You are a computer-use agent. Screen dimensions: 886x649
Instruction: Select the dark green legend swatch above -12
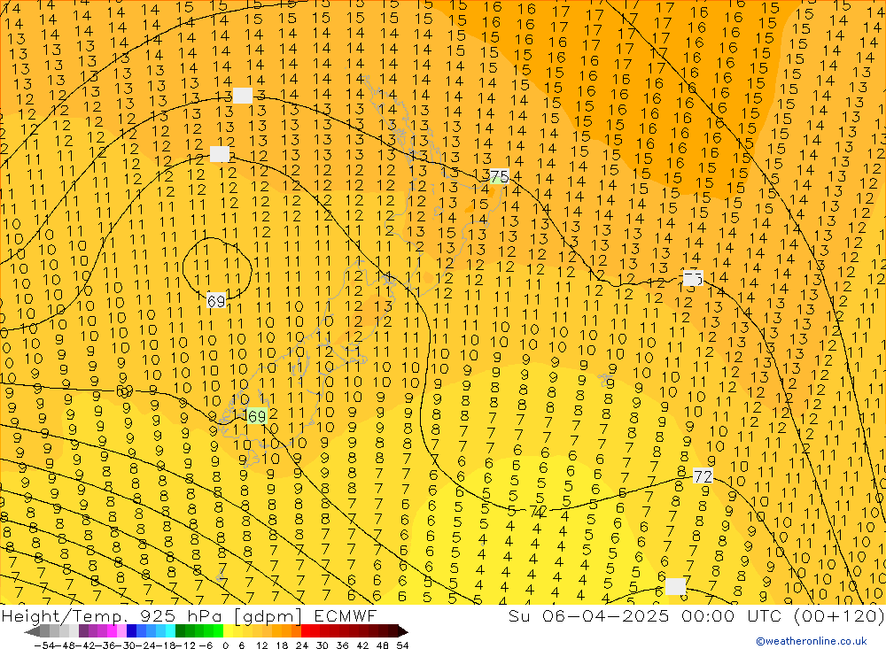(x=180, y=630)
